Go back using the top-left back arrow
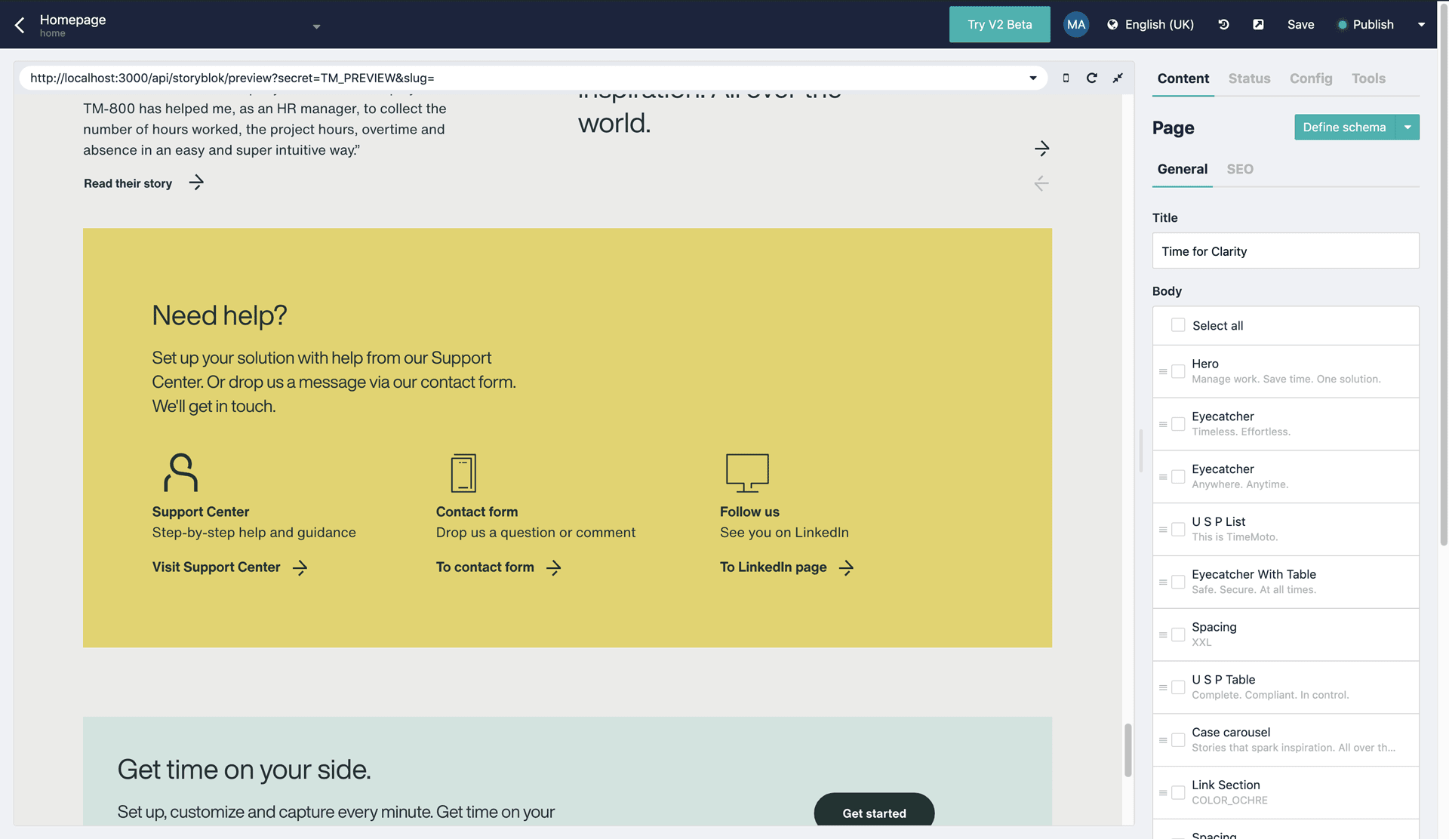This screenshot has width=1449, height=839. pos(20,25)
